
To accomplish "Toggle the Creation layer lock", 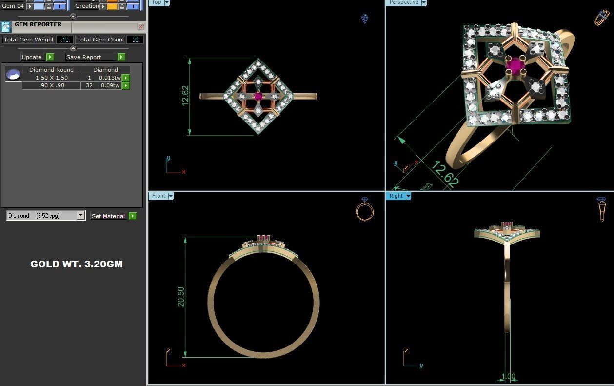I will coord(122,6).
